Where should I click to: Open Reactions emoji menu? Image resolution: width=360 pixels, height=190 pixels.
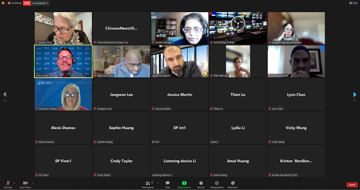[233, 185]
